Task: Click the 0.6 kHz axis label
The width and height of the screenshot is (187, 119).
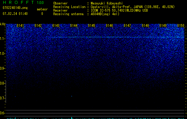Action: [2, 113]
